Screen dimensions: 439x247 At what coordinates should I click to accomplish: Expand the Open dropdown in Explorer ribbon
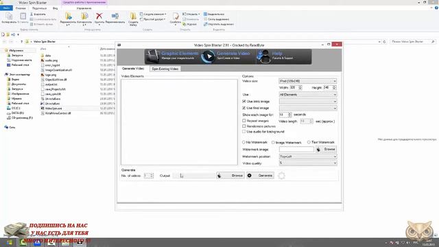tap(199, 14)
